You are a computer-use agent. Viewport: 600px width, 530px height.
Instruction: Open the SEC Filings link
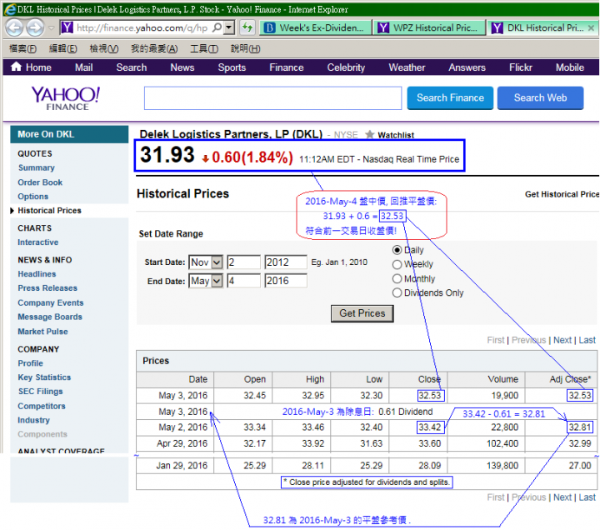[x=41, y=392]
